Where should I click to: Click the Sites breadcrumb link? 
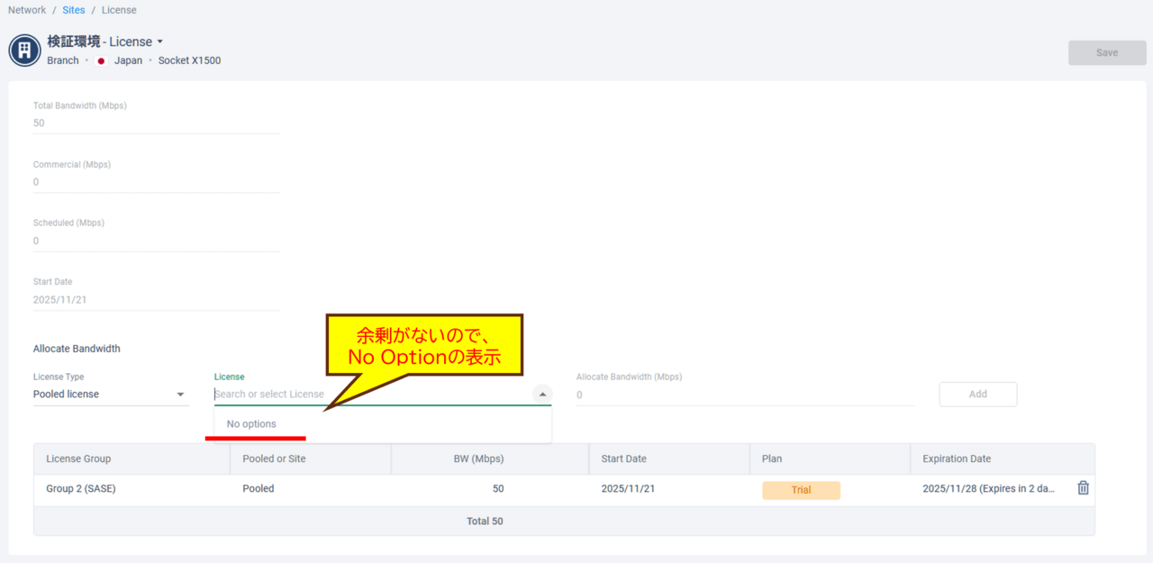point(74,10)
